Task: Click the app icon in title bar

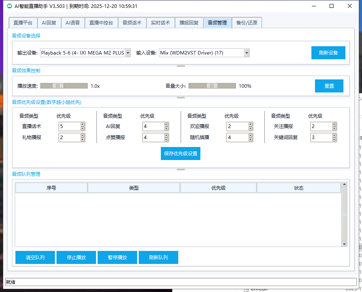Action: (9, 6)
